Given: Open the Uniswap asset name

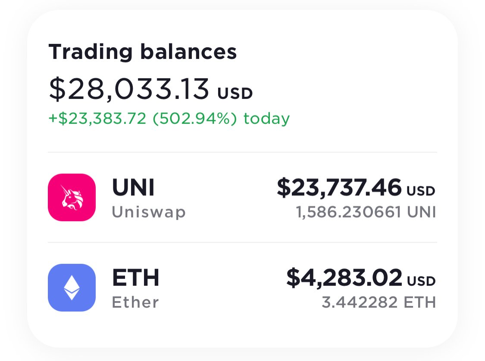Looking at the screenshot, I should pos(149,212).
